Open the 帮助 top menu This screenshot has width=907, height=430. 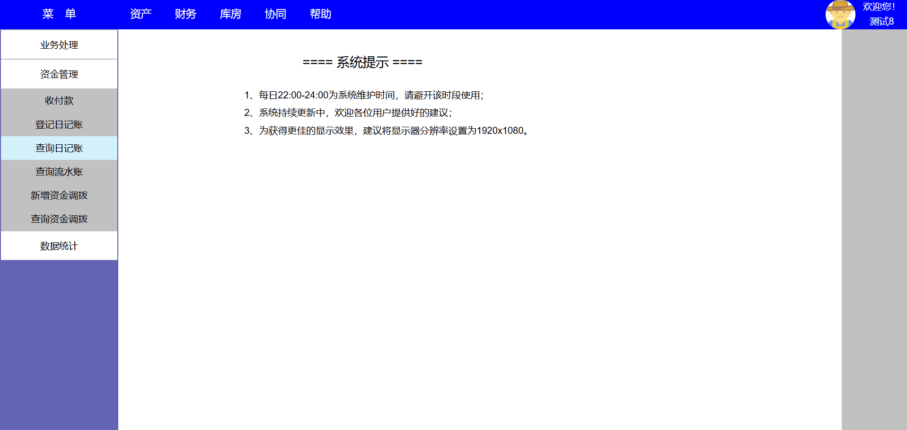click(x=320, y=14)
